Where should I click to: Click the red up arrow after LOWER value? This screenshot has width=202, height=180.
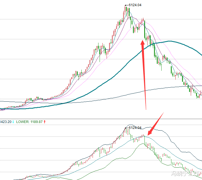pos(45,122)
